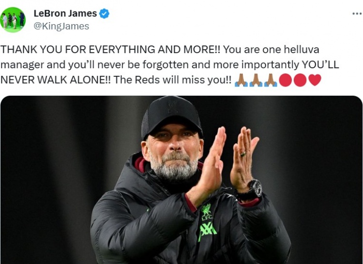The height and width of the screenshot is (264, 363).
Task: Click the first red circle emoji
Action: coord(285,80)
